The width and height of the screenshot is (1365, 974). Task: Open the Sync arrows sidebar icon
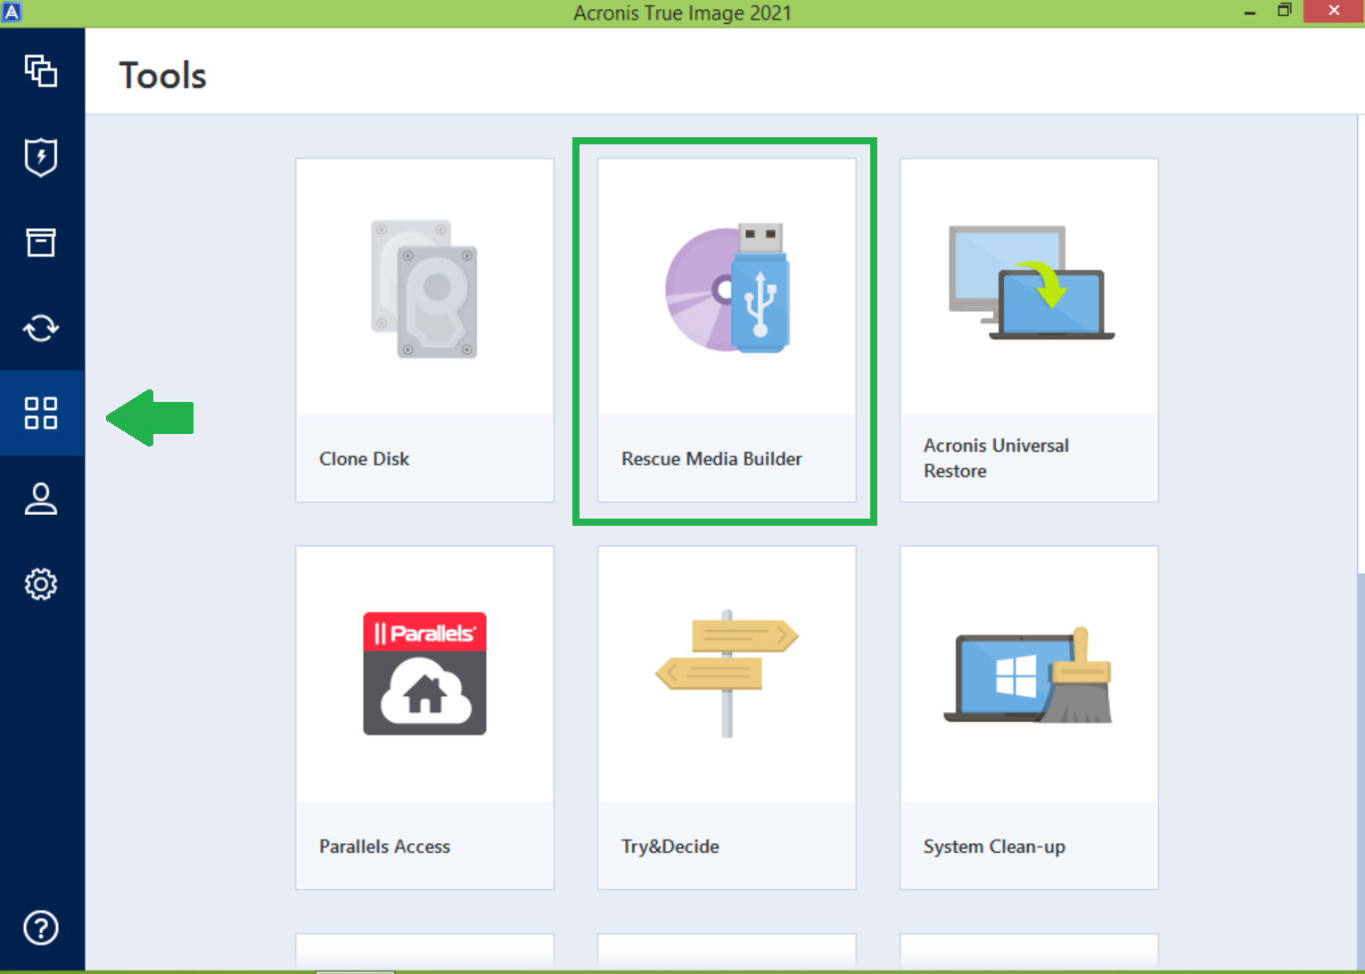[41, 328]
